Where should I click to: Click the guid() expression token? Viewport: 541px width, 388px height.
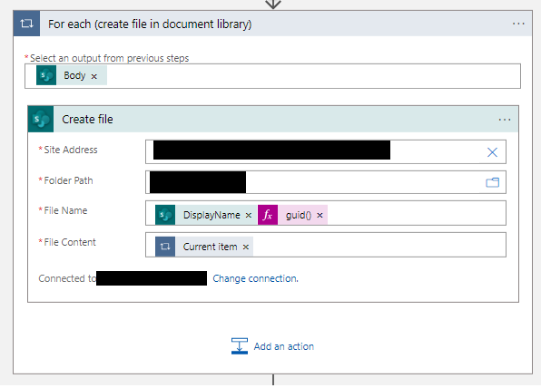pyautogui.click(x=299, y=215)
